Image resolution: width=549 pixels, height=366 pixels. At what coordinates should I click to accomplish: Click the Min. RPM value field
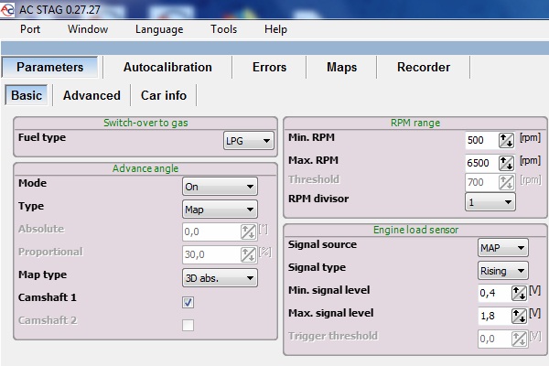(x=479, y=140)
